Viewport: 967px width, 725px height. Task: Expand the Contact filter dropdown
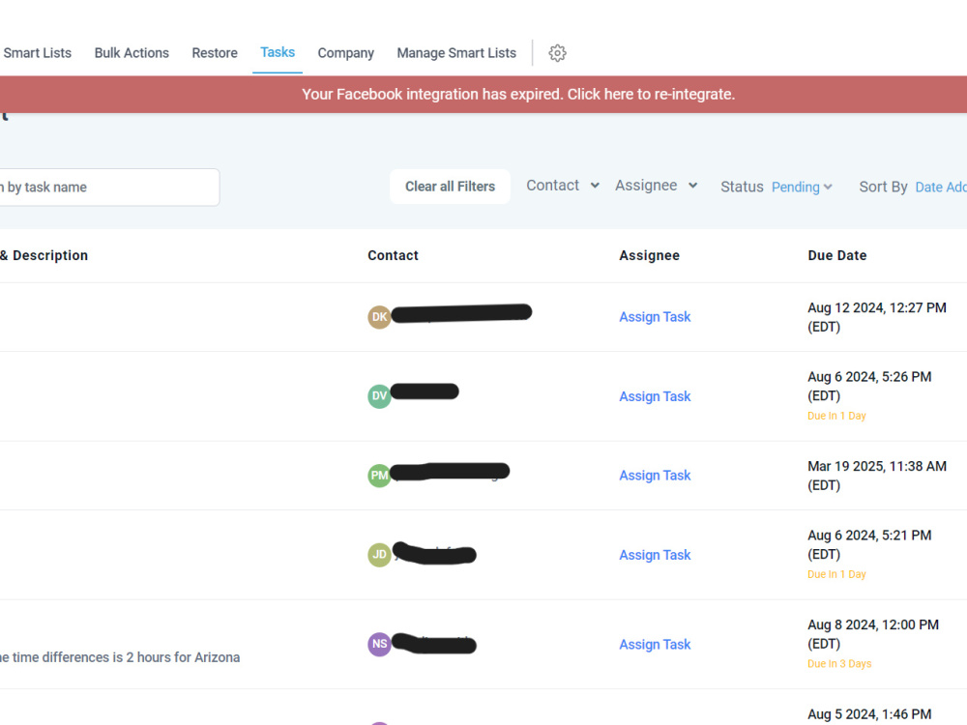563,186
